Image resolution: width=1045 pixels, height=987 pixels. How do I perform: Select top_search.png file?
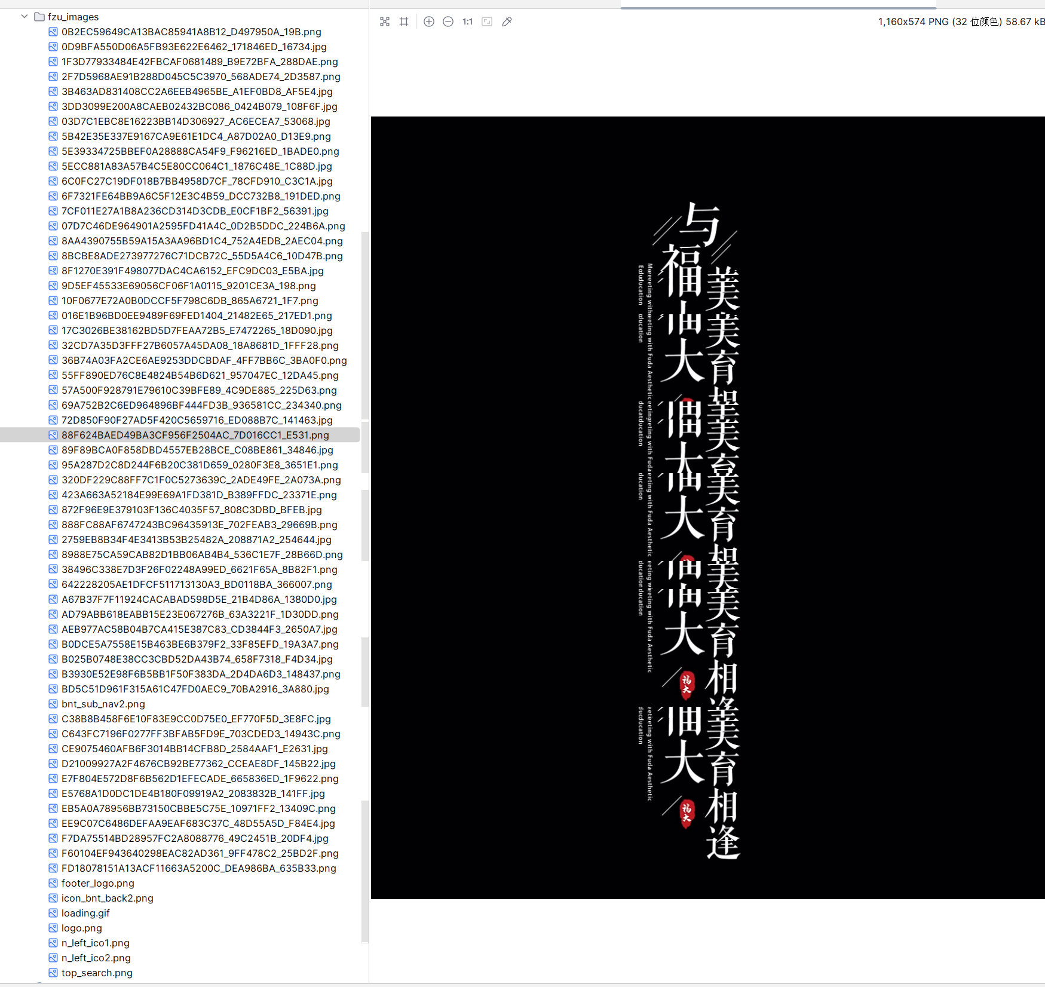click(x=97, y=973)
